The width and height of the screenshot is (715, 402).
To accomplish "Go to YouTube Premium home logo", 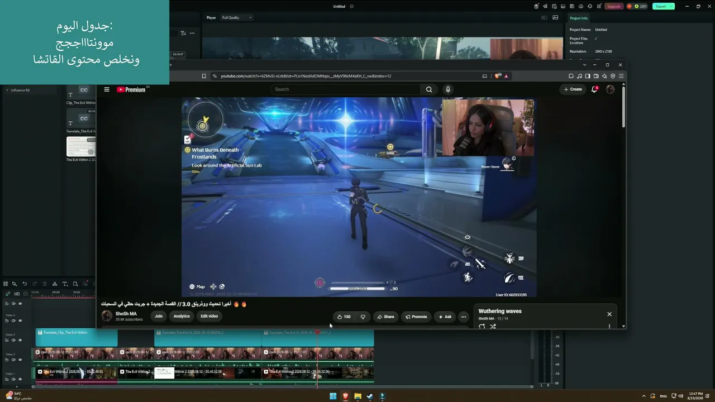I will 131,89.
